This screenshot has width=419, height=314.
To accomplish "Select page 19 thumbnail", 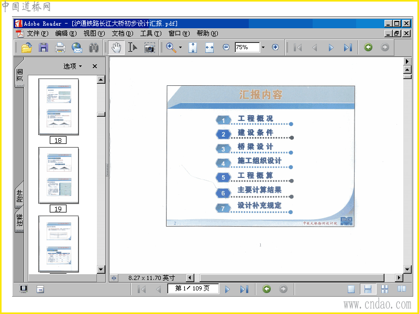I will point(59,175).
